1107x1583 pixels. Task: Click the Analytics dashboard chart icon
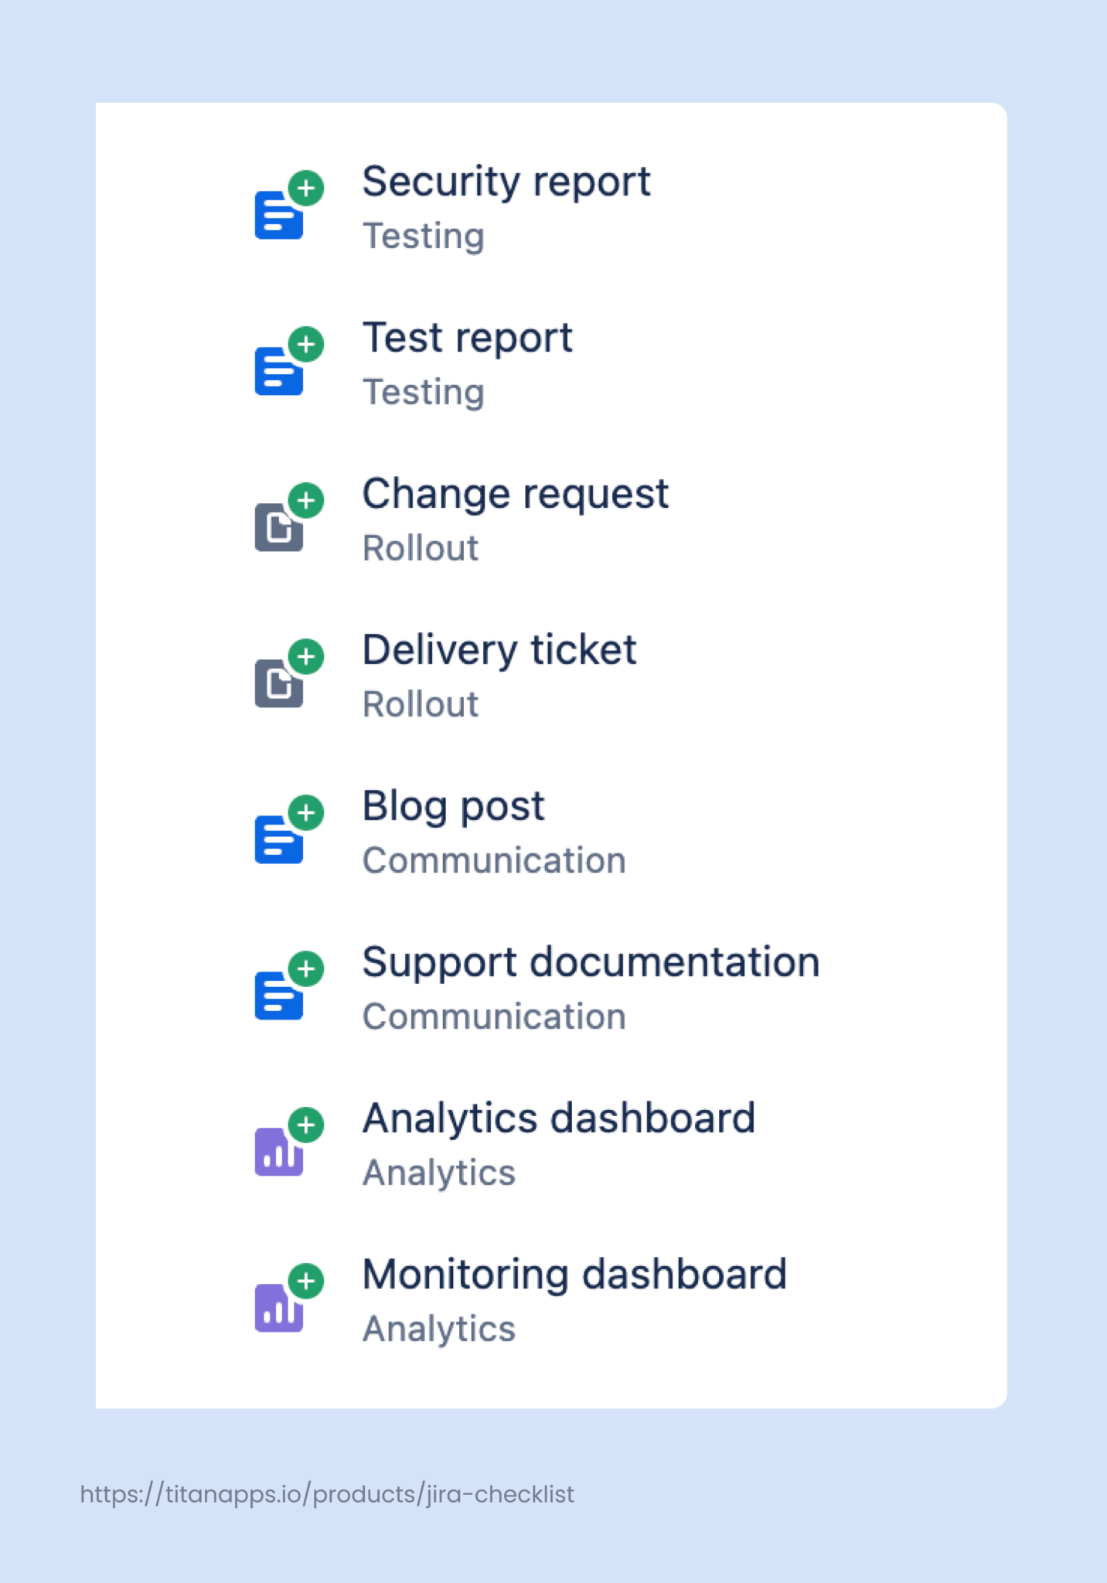(x=278, y=1152)
